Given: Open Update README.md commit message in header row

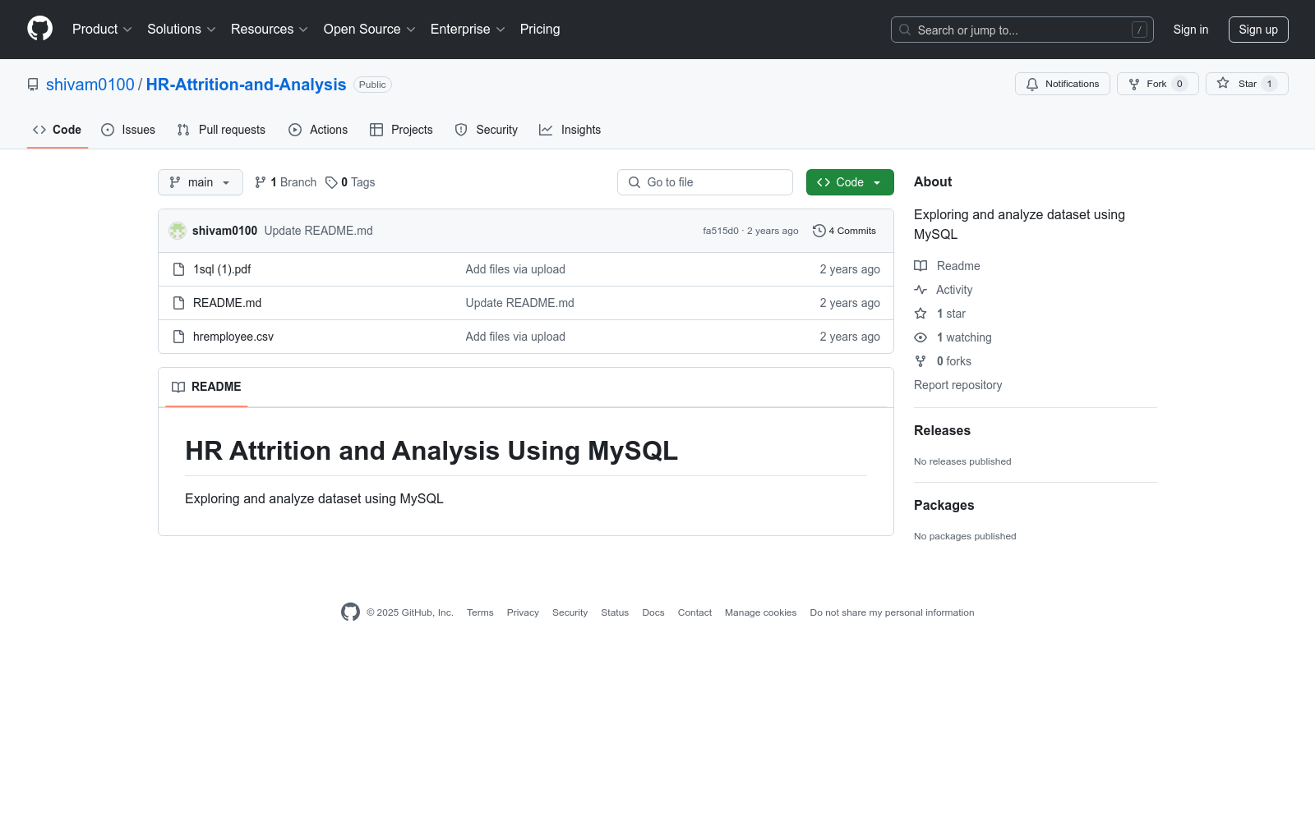Looking at the screenshot, I should (x=319, y=231).
